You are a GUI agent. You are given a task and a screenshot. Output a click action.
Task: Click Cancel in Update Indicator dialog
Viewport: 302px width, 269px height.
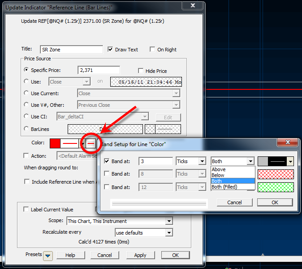[104, 255]
